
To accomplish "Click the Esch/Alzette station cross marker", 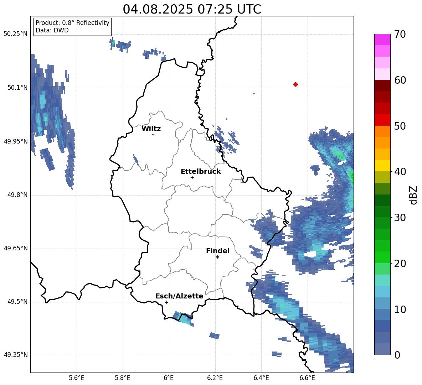I will pyautogui.click(x=166, y=302).
